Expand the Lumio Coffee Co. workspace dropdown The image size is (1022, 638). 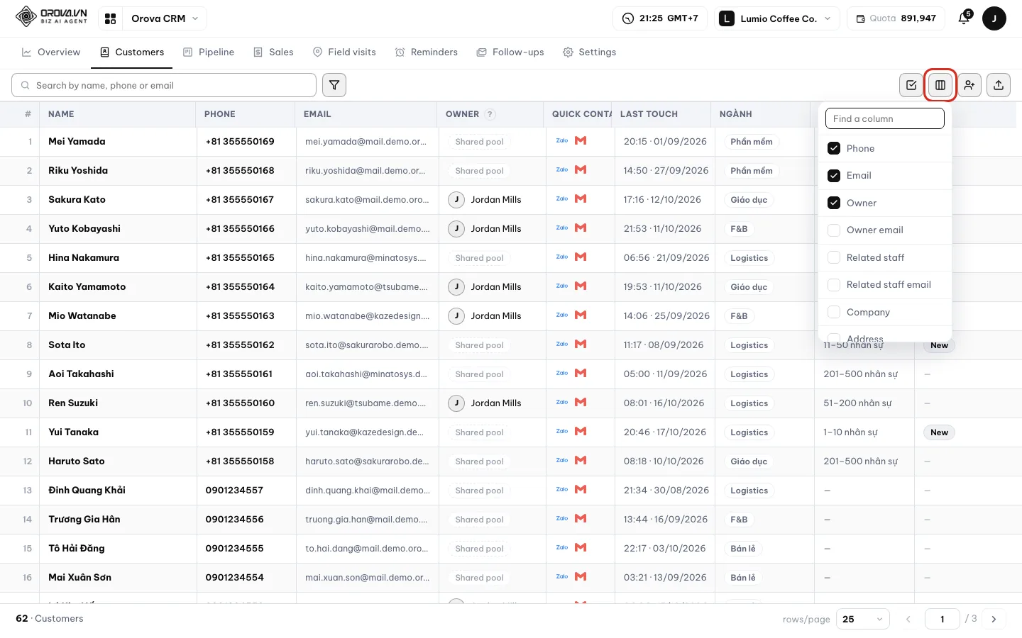(777, 18)
